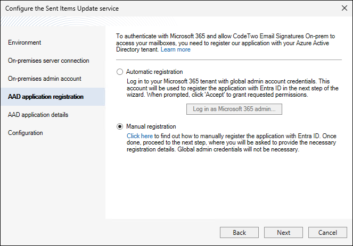Proceed with the Next button
This screenshot has height=246, width=353.
(284, 233)
